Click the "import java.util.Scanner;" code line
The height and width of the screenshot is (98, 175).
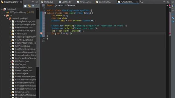pyautogui.click(x=62, y=5)
